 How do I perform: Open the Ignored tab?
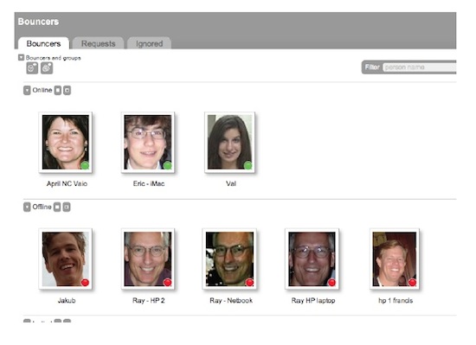point(150,43)
